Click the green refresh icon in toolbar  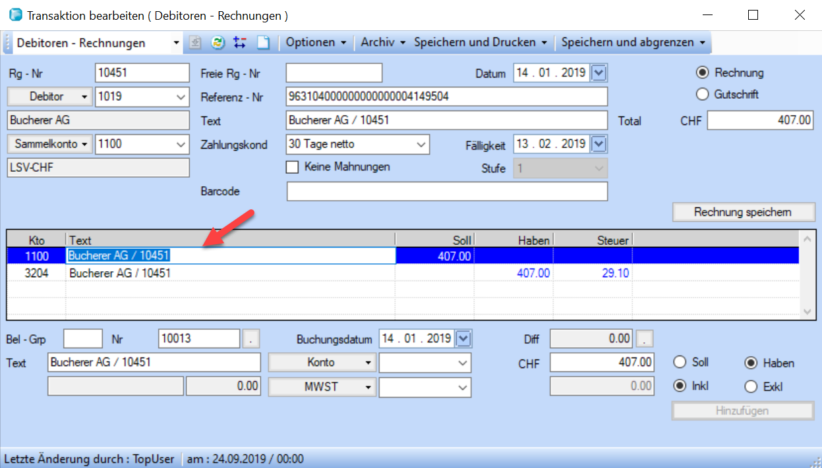[218, 43]
